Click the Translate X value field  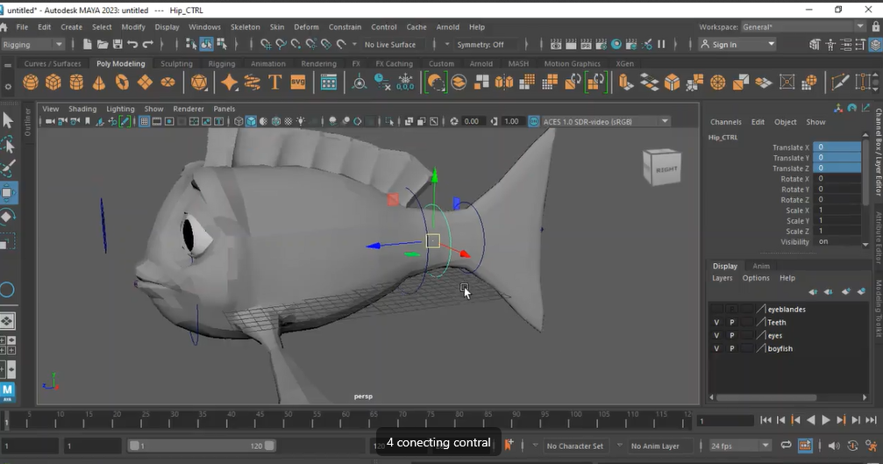point(837,147)
